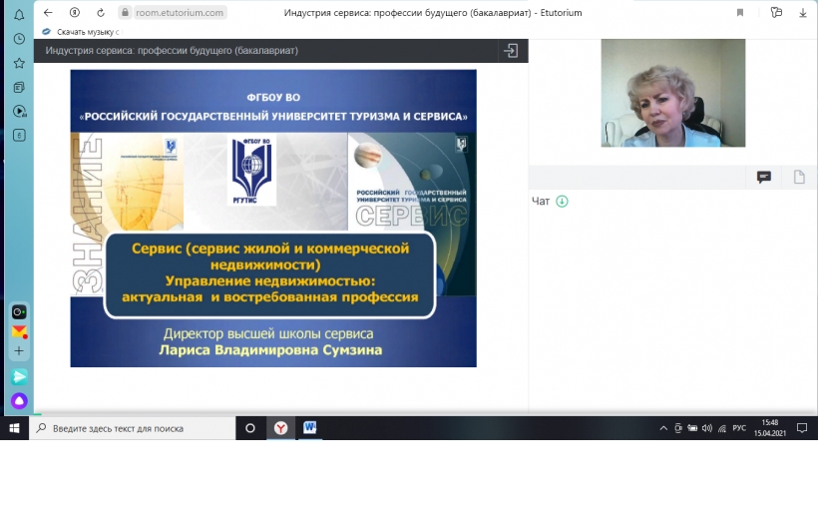This screenshot has height=511, width=818.
Task: Add a new sidebar shortcut with plus
Action: [19, 350]
